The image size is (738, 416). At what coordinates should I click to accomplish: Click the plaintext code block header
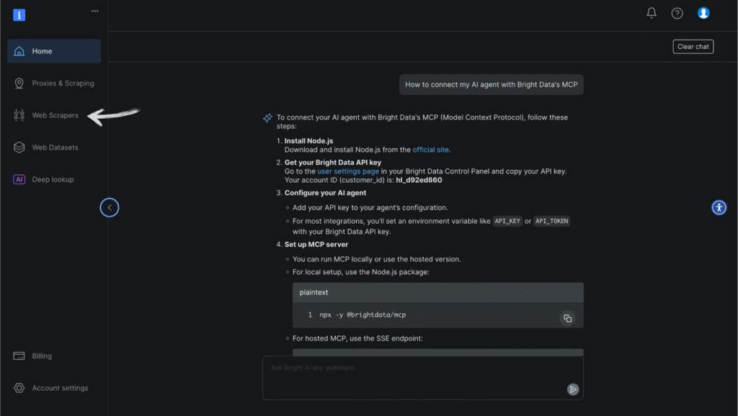pos(437,292)
